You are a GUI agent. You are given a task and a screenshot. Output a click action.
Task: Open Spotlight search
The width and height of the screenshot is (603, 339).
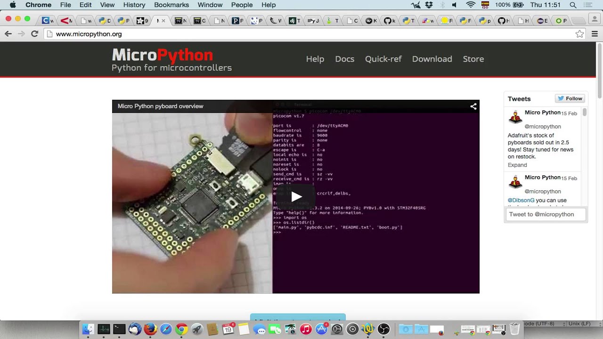[x=573, y=5]
